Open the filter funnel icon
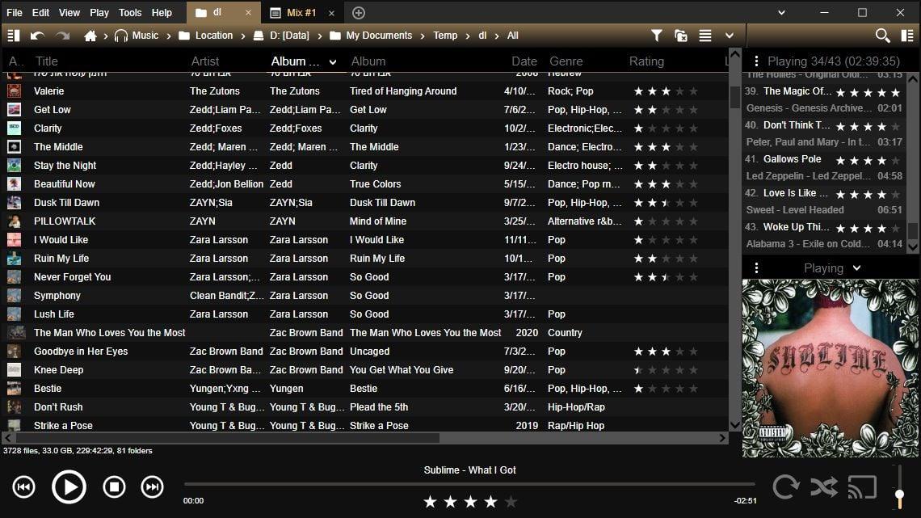921x518 pixels. [x=656, y=36]
